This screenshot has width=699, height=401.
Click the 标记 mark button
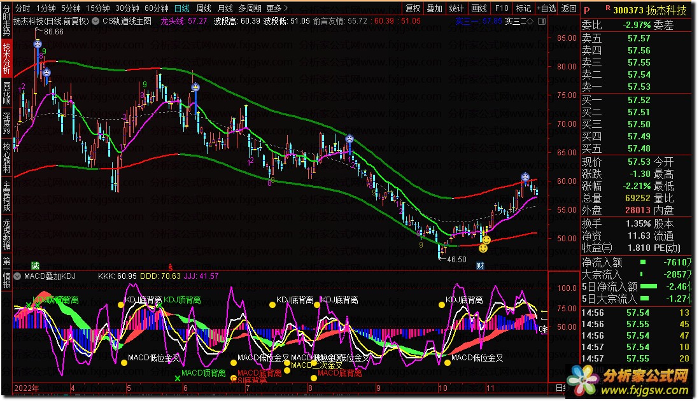point(523,8)
